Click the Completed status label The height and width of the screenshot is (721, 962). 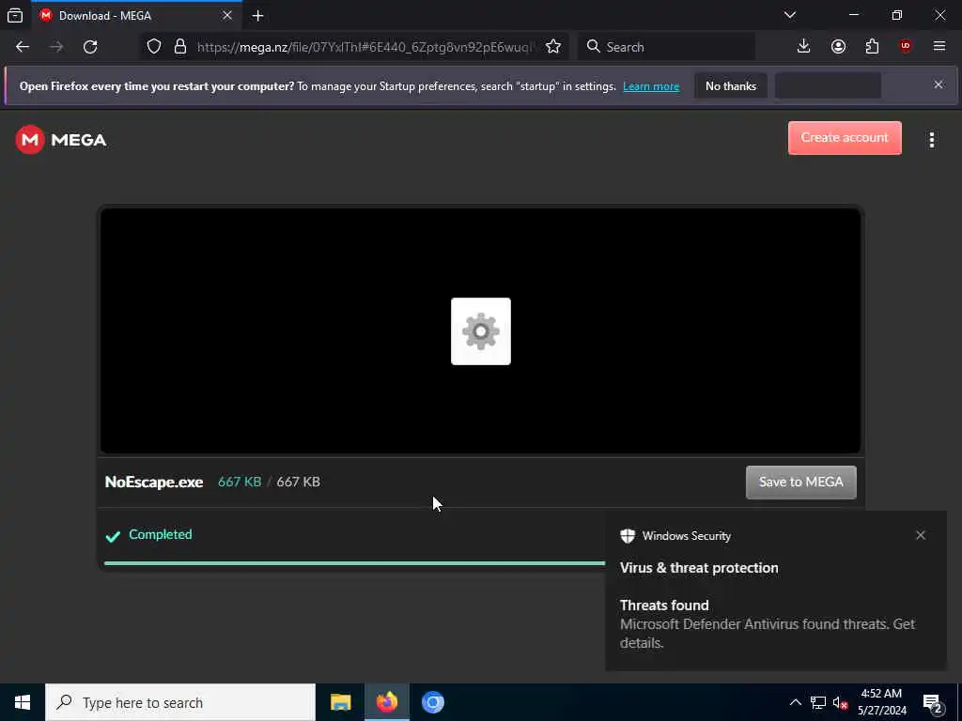click(x=160, y=534)
